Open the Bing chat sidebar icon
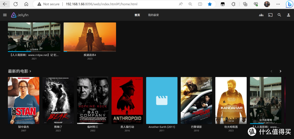 tap(289, 4)
